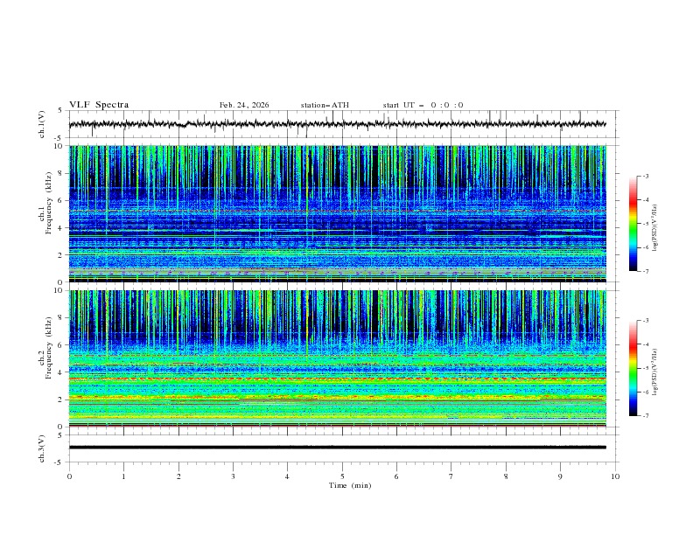Click the ch.2 "log(PSD)(V²/Hz)" color scale label
The width and height of the screenshot is (693, 535).
(655, 372)
